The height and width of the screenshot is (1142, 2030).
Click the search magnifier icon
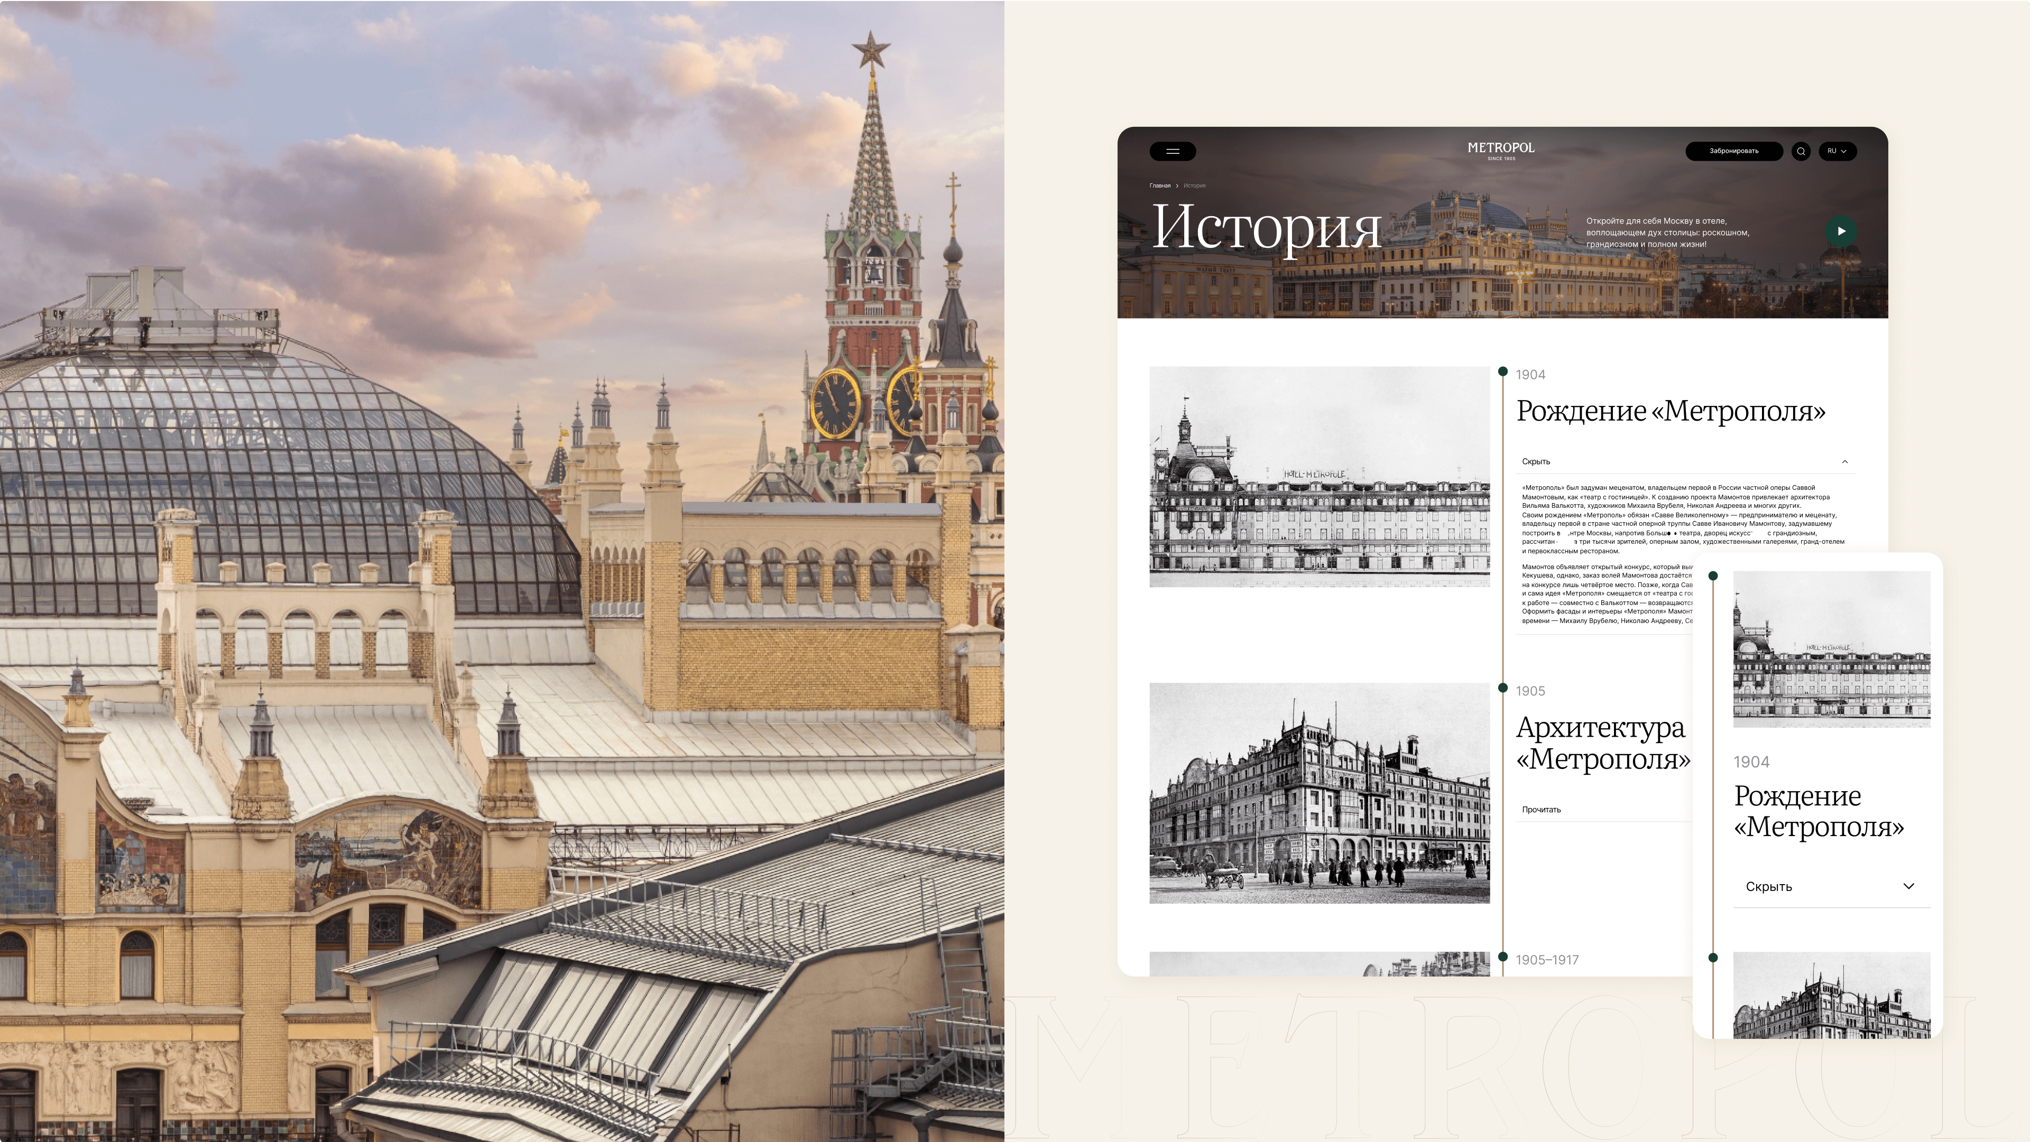pyautogui.click(x=1801, y=151)
